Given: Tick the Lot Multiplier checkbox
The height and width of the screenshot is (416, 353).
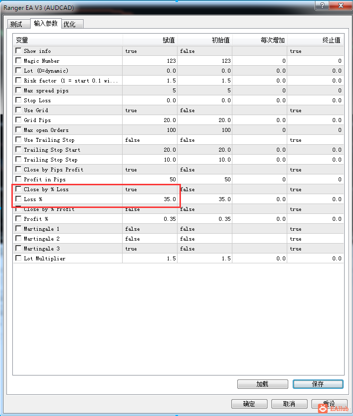Looking at the screenshot, I should 18,258.
